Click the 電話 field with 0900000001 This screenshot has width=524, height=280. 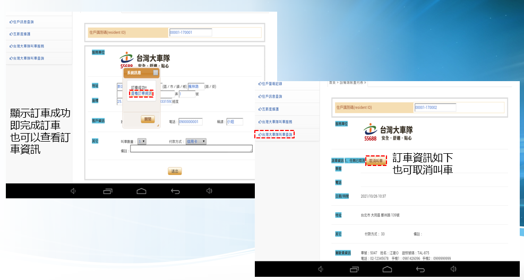point(191,122)
